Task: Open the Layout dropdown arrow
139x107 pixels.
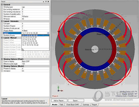Action: [x=48, y=33]
